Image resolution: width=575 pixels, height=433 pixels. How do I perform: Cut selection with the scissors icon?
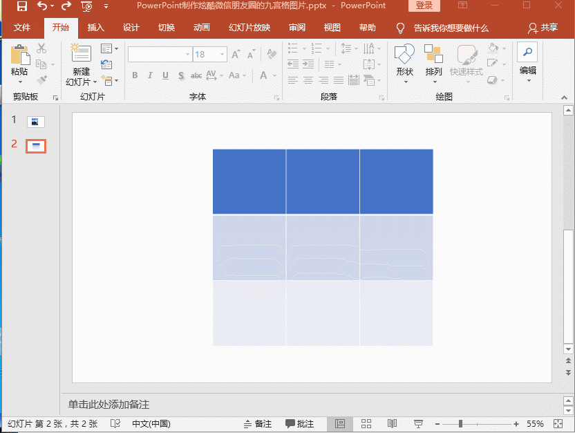click(x=41, y=48)
